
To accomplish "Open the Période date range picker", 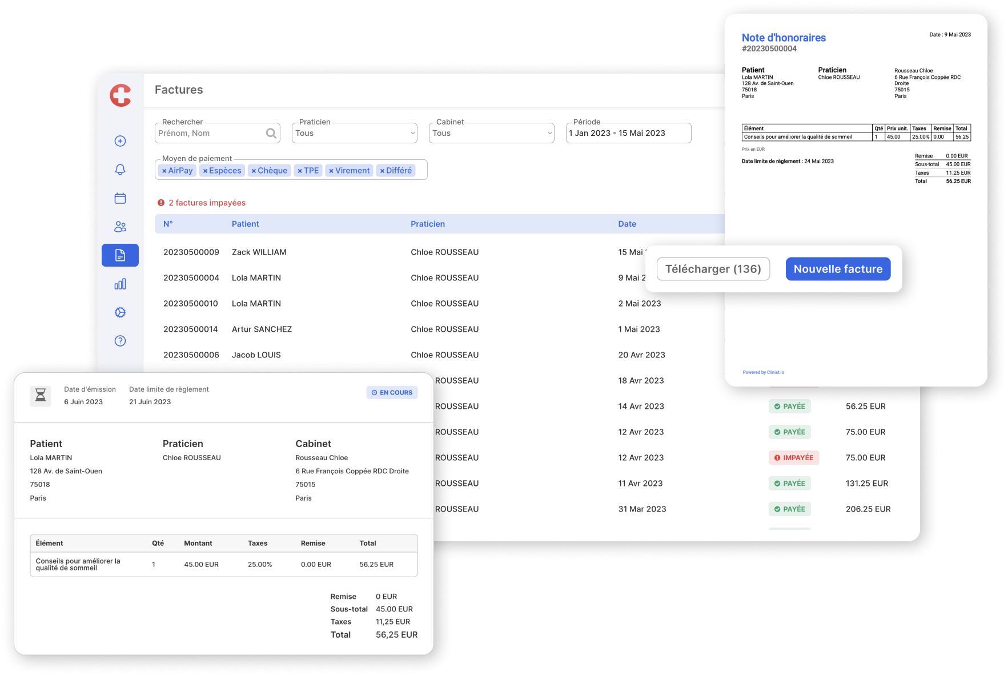I will coord(628,133).
